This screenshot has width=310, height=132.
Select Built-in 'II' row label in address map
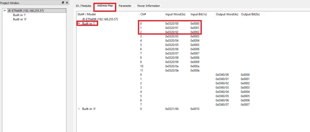(x=89, y=109)
